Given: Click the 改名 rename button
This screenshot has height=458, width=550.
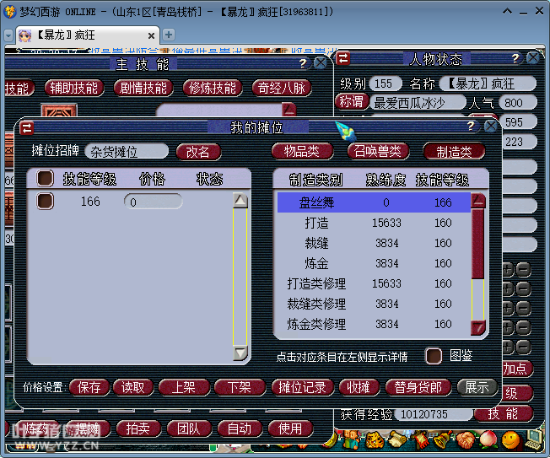Looking at the screenshot, I should 198,152.
